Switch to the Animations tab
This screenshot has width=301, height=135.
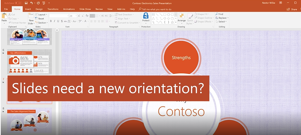coord(69,9)
